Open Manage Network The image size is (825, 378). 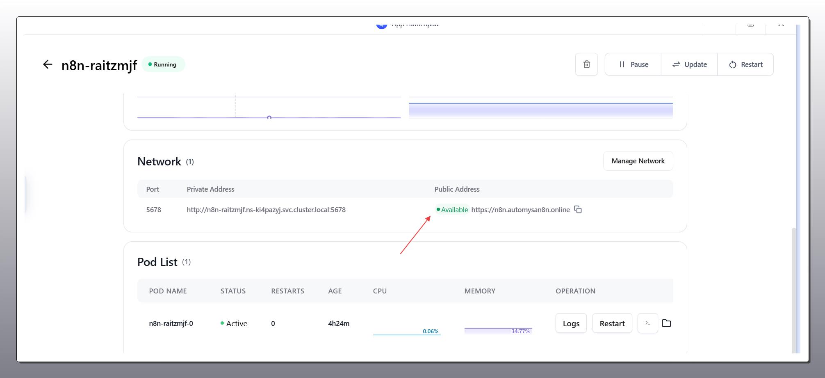(x=638, y=161)
